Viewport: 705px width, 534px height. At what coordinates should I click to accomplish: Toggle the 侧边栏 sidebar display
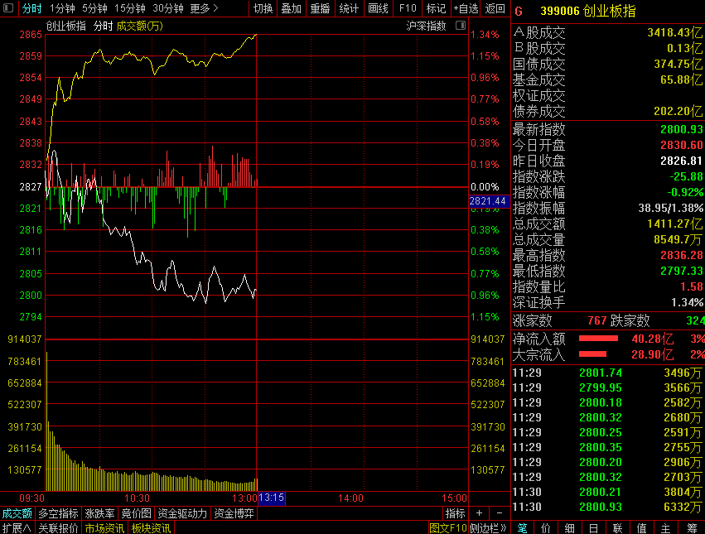click(488, 527)
